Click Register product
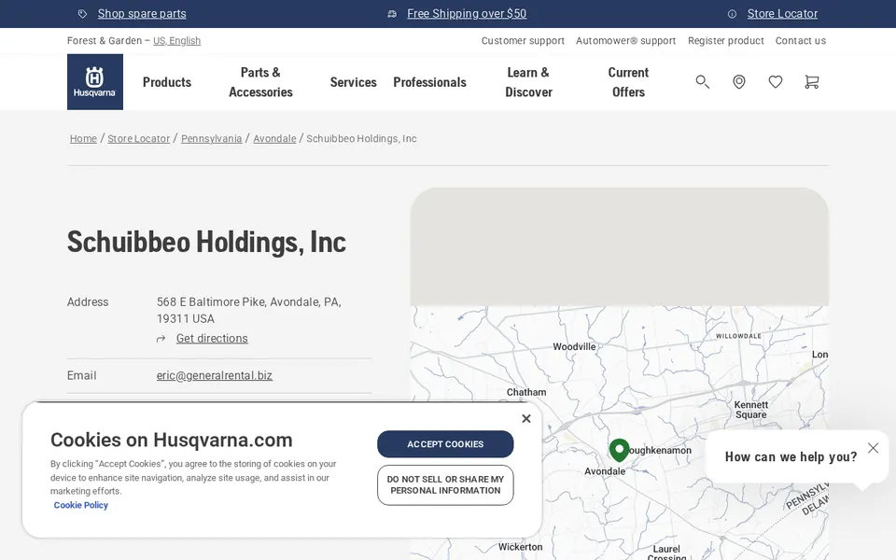Image resolution: width=896 pixels, height=560 pixels. (x=726, y=40)
